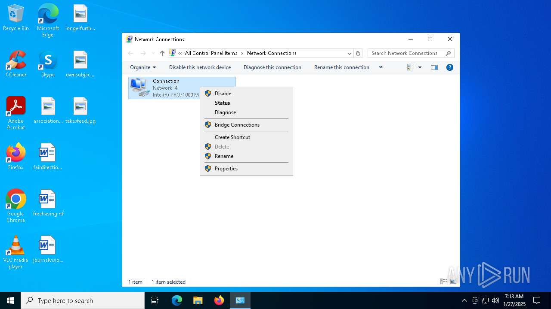Click the Control Panel taskbar button
Viewport: 551px width, 309px height.
tap(240, 300)
